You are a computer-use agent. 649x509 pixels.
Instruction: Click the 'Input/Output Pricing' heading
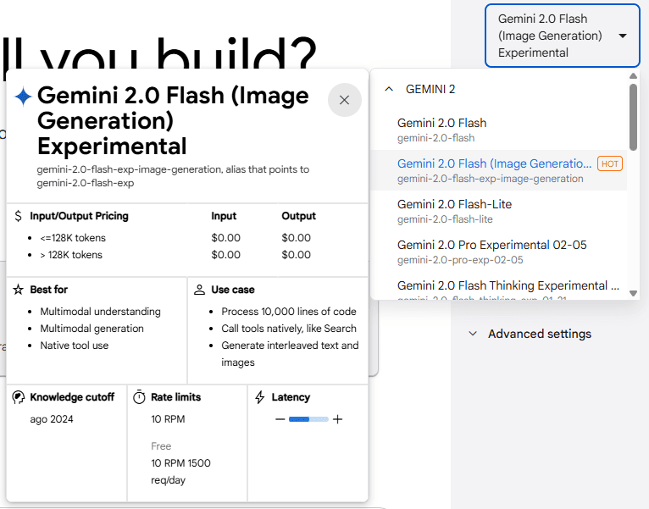click(79, 216)
